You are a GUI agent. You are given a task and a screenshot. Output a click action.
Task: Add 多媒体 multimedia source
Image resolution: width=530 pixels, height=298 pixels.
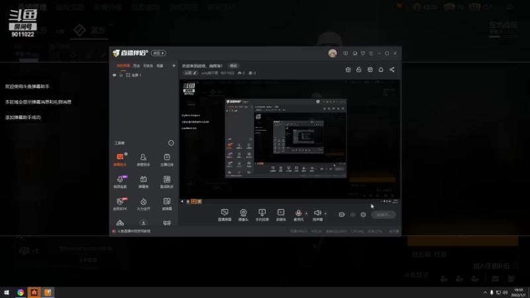click(x=281, y=215)
